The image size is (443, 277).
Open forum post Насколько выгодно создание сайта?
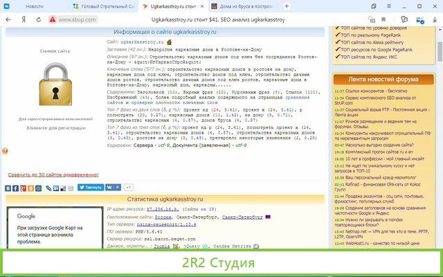[379, 145]
